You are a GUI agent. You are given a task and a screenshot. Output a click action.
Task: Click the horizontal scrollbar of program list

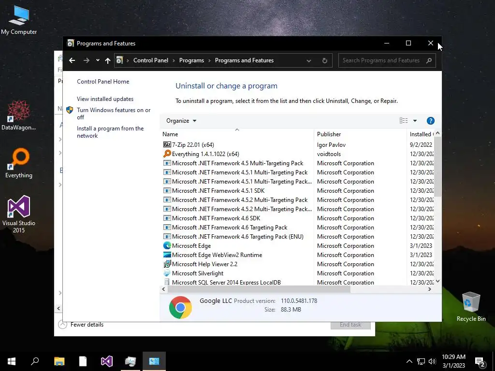click(259, 289)
